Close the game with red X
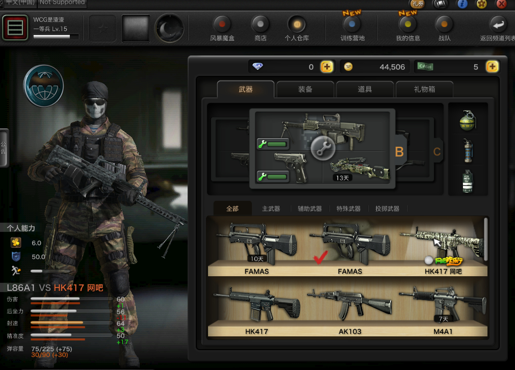The height and width of the screenshot is (370, 515). 502,4
